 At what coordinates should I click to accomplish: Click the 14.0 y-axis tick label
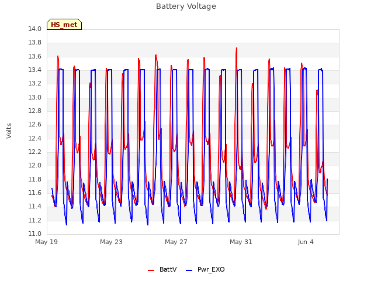[x=35, y=29]
